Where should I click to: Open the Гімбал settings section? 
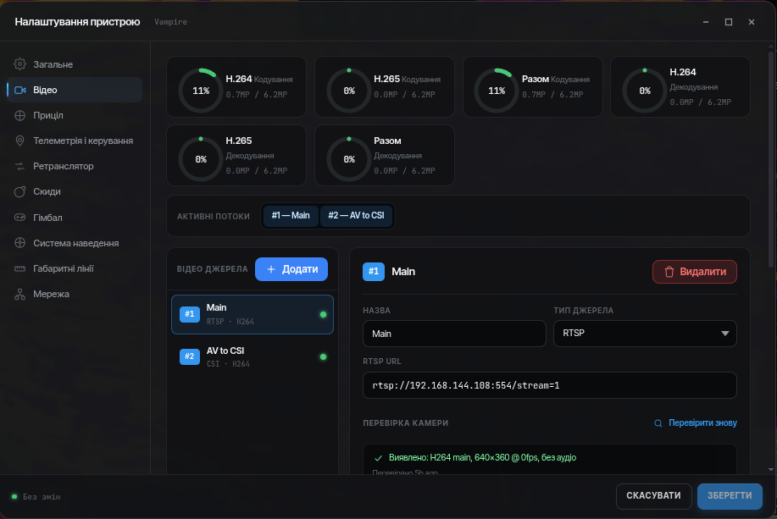point(75,218)
